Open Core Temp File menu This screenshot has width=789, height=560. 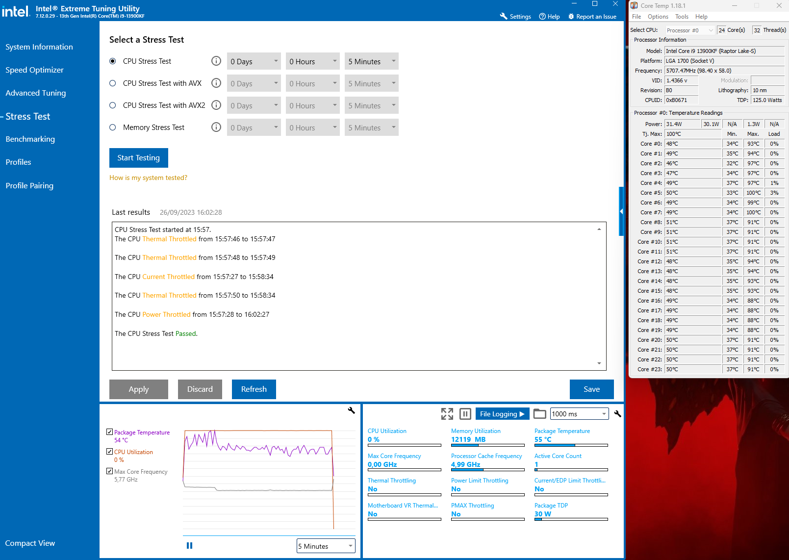click(x=636, y=17)
